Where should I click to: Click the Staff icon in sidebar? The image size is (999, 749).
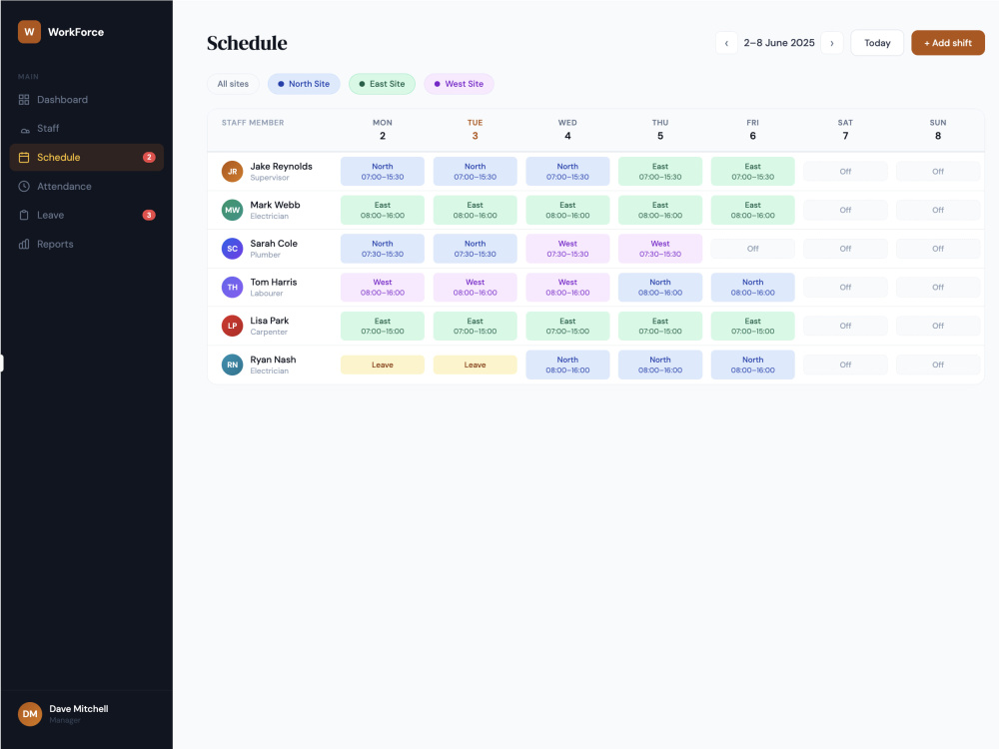tap(24, 129)
